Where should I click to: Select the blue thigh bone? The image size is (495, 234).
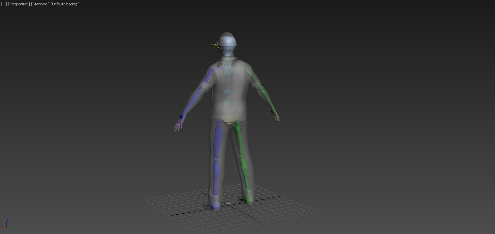pyautogui.click(x=218, y=139)
